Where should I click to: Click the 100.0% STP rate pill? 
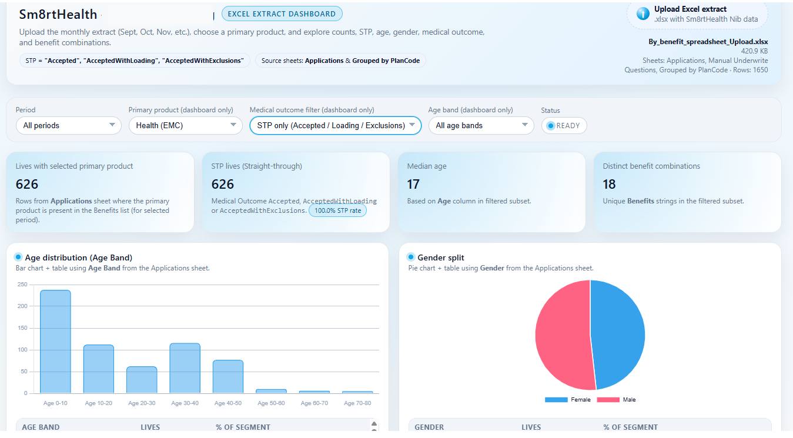(337, 210)
